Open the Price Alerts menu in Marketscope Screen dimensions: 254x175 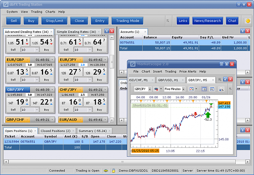pos(188,71)
